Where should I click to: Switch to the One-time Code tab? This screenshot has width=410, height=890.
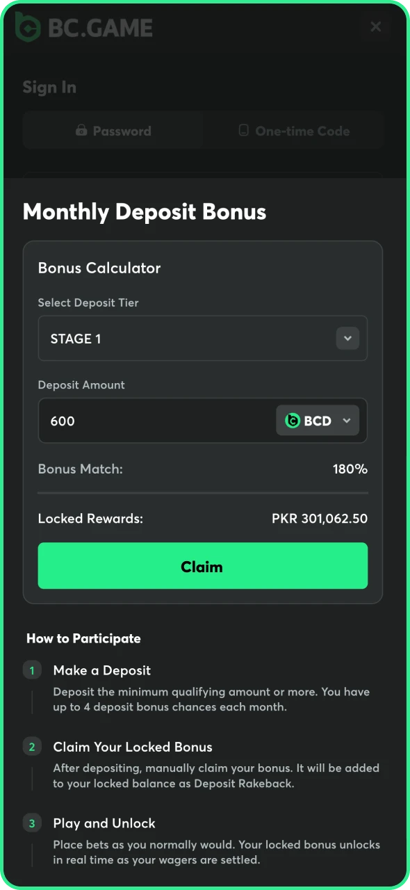tap(293, 131)
